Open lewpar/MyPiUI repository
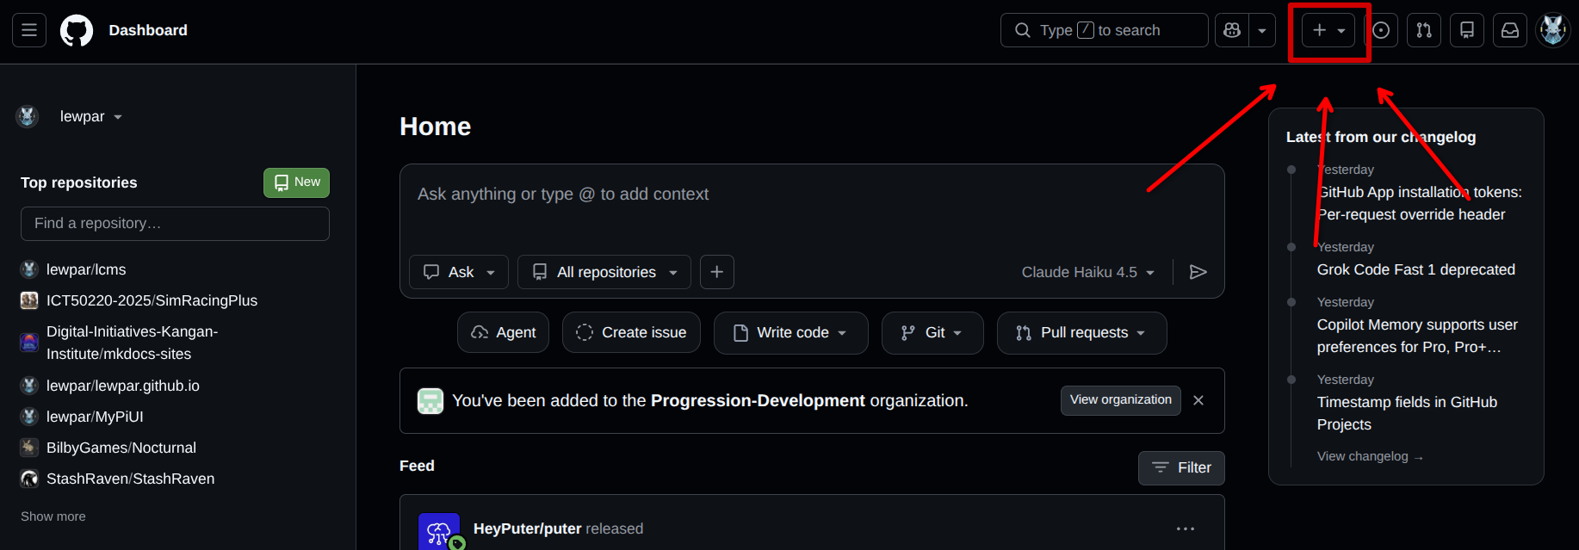Screen dimensions: 1579x550 (95, 417)
